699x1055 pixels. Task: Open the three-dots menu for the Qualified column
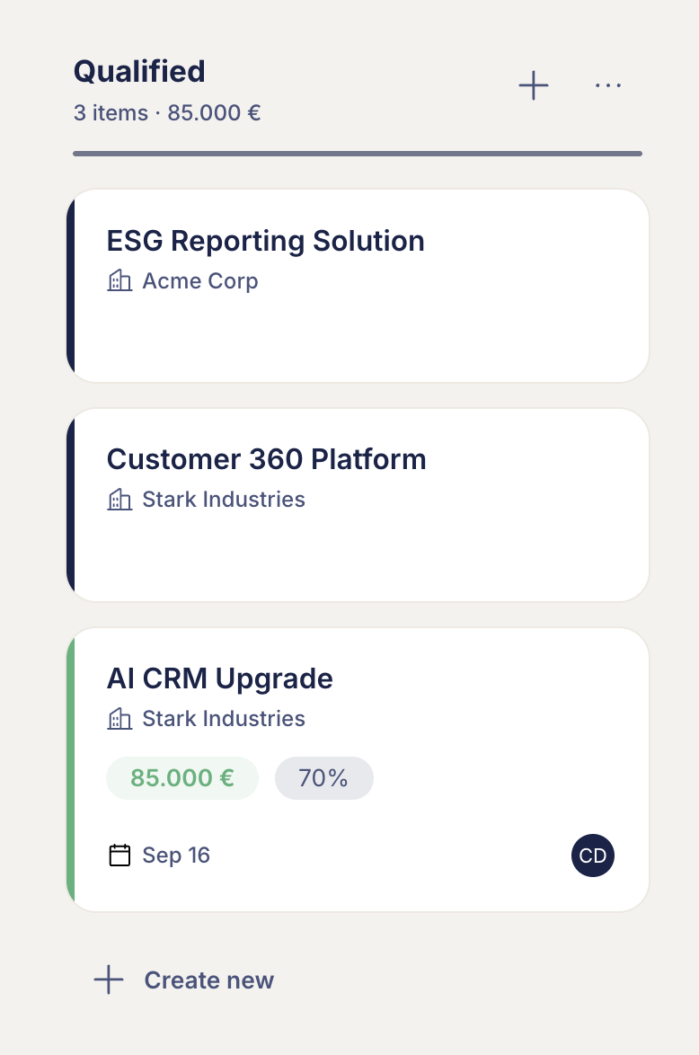coord(608,85)
